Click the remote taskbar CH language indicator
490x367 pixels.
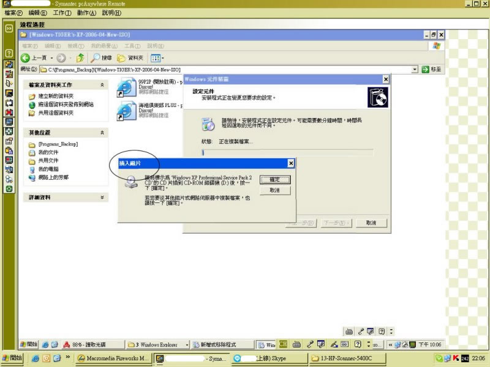283,344
